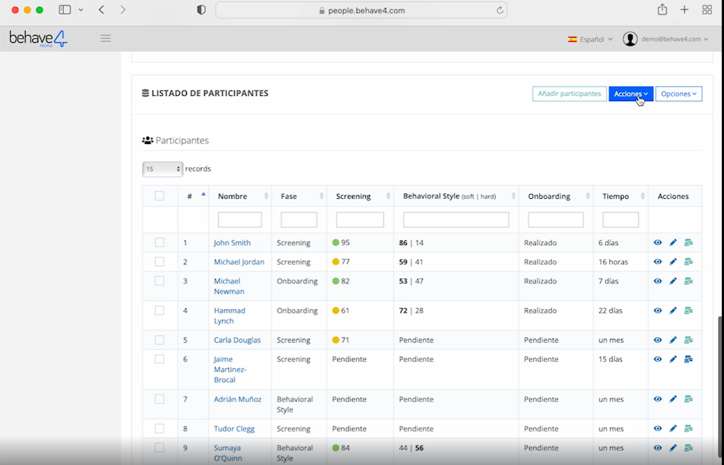Viewport: 724px width, 465px height.
Task: Select Michael Newman's row checkbox
Action: pos(160,281)
